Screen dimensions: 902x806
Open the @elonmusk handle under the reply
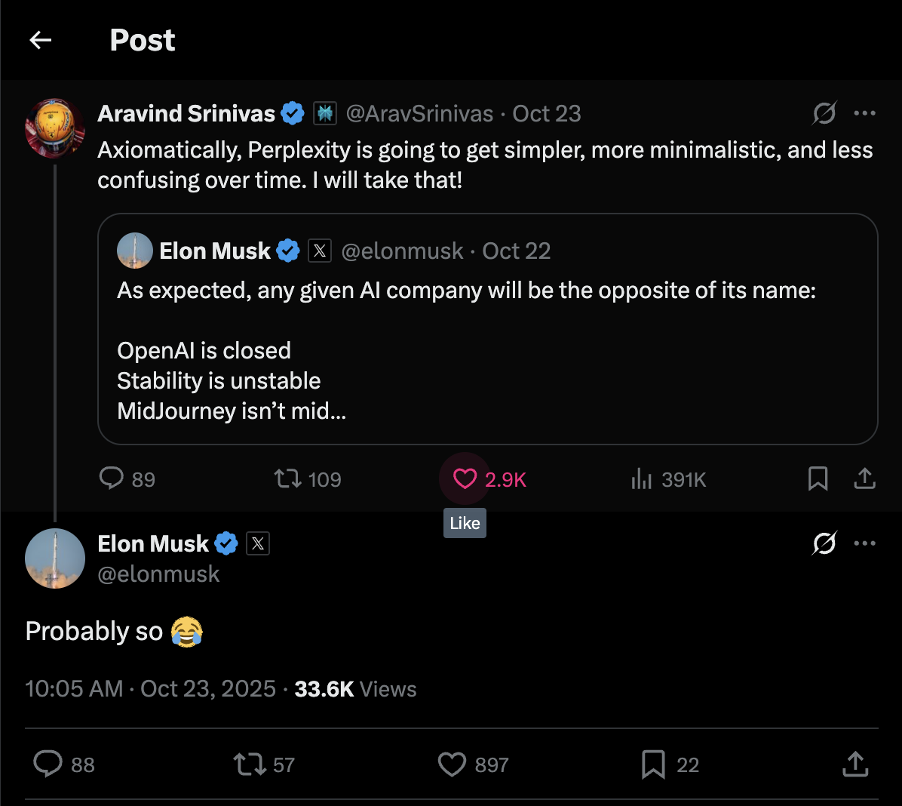[x=158, y=574]
